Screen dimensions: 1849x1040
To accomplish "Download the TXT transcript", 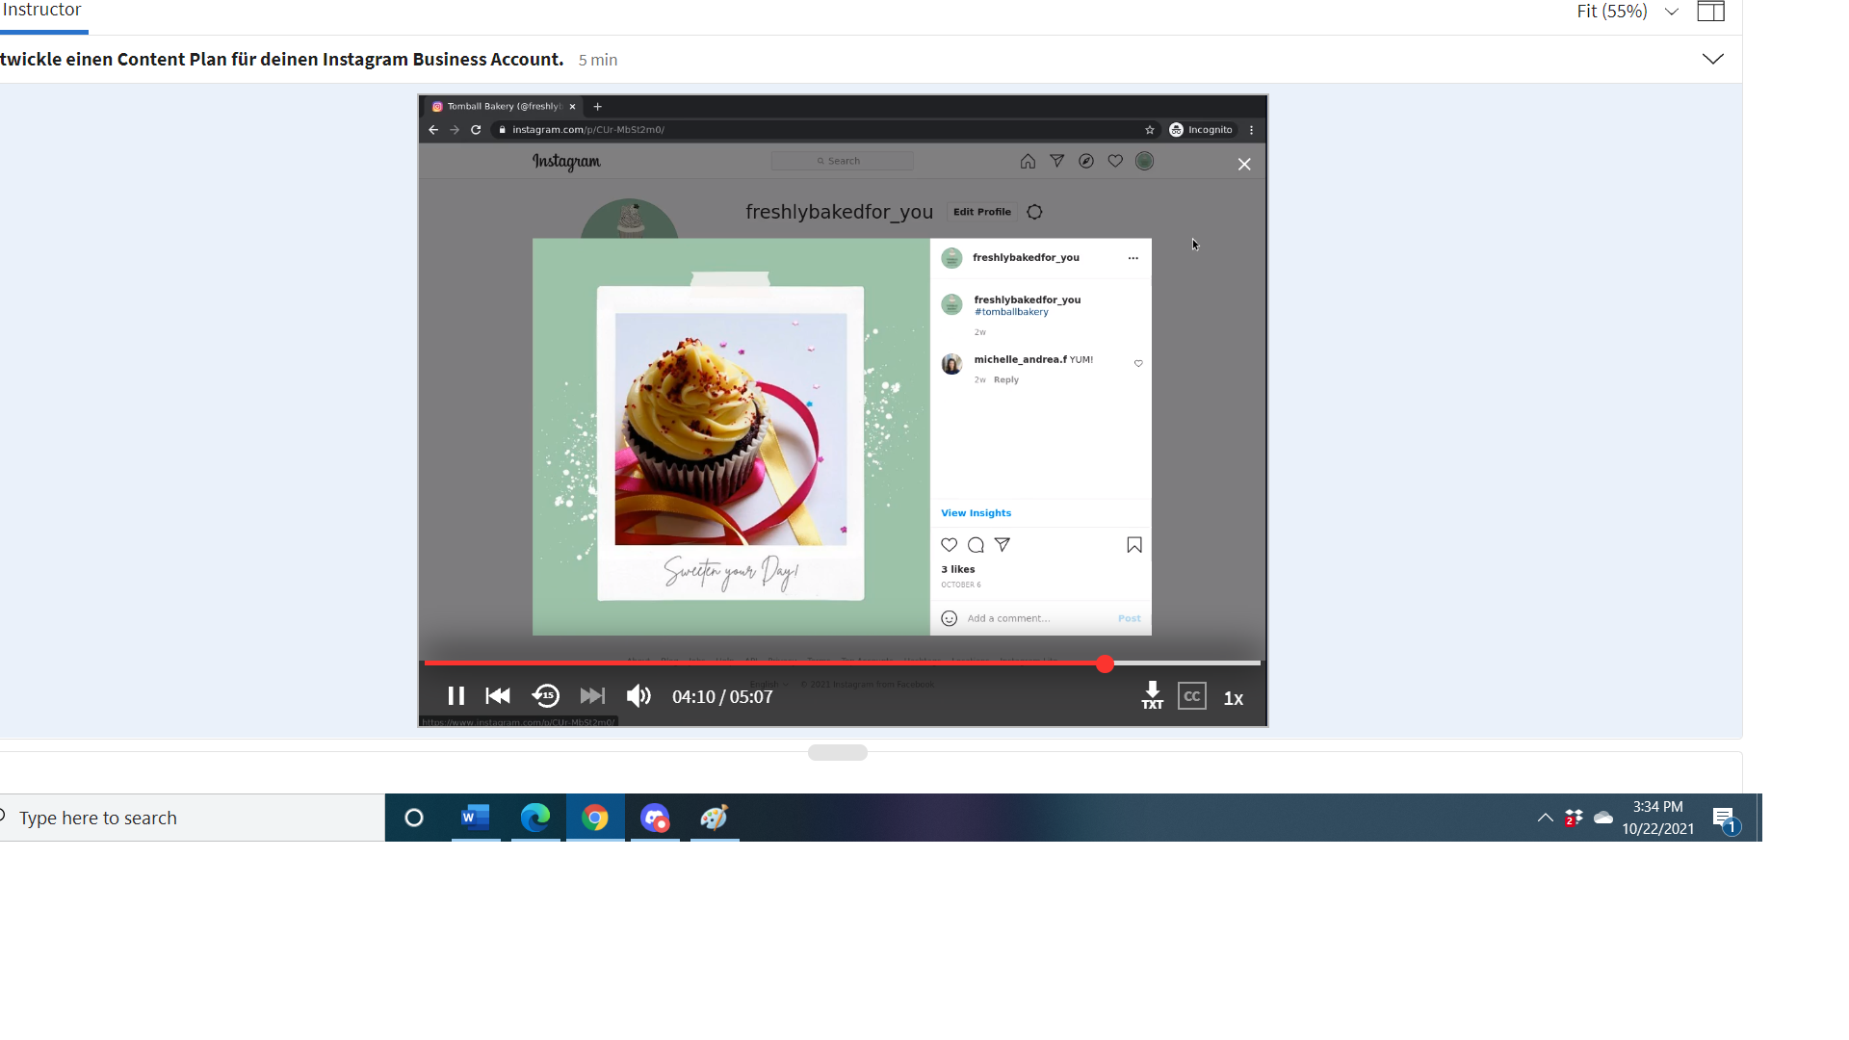I will (x=1152, y=696).
